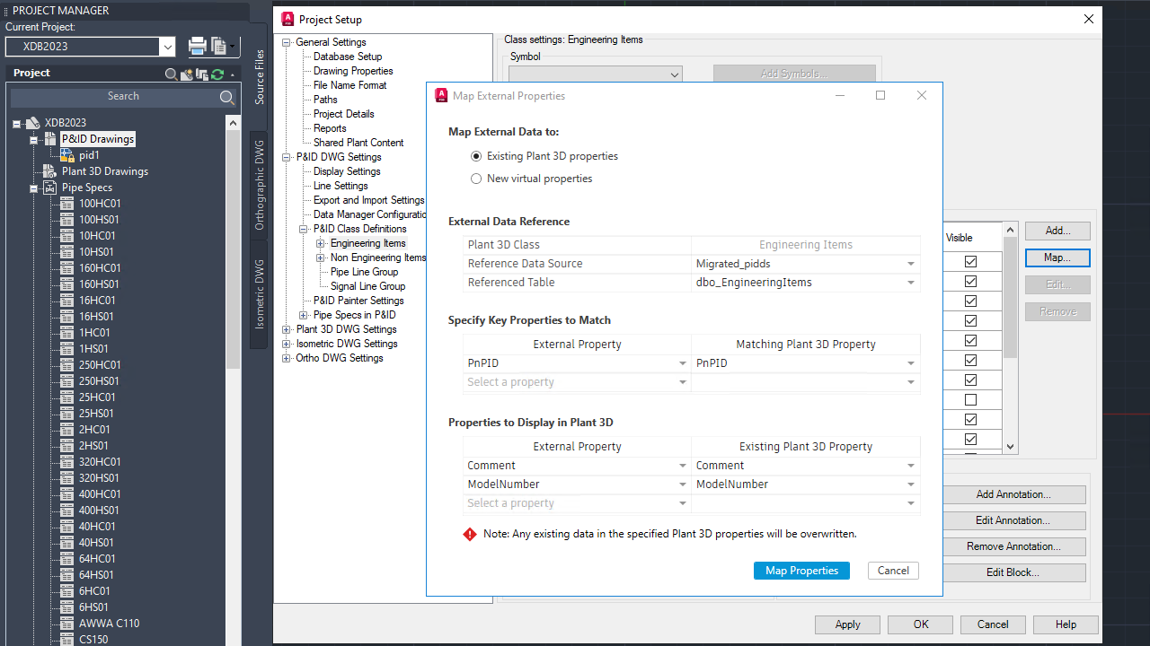Screen dimensions: 1150x646
Task: Click the stacked sheets icon in Project header
Action: pos(202,74)
